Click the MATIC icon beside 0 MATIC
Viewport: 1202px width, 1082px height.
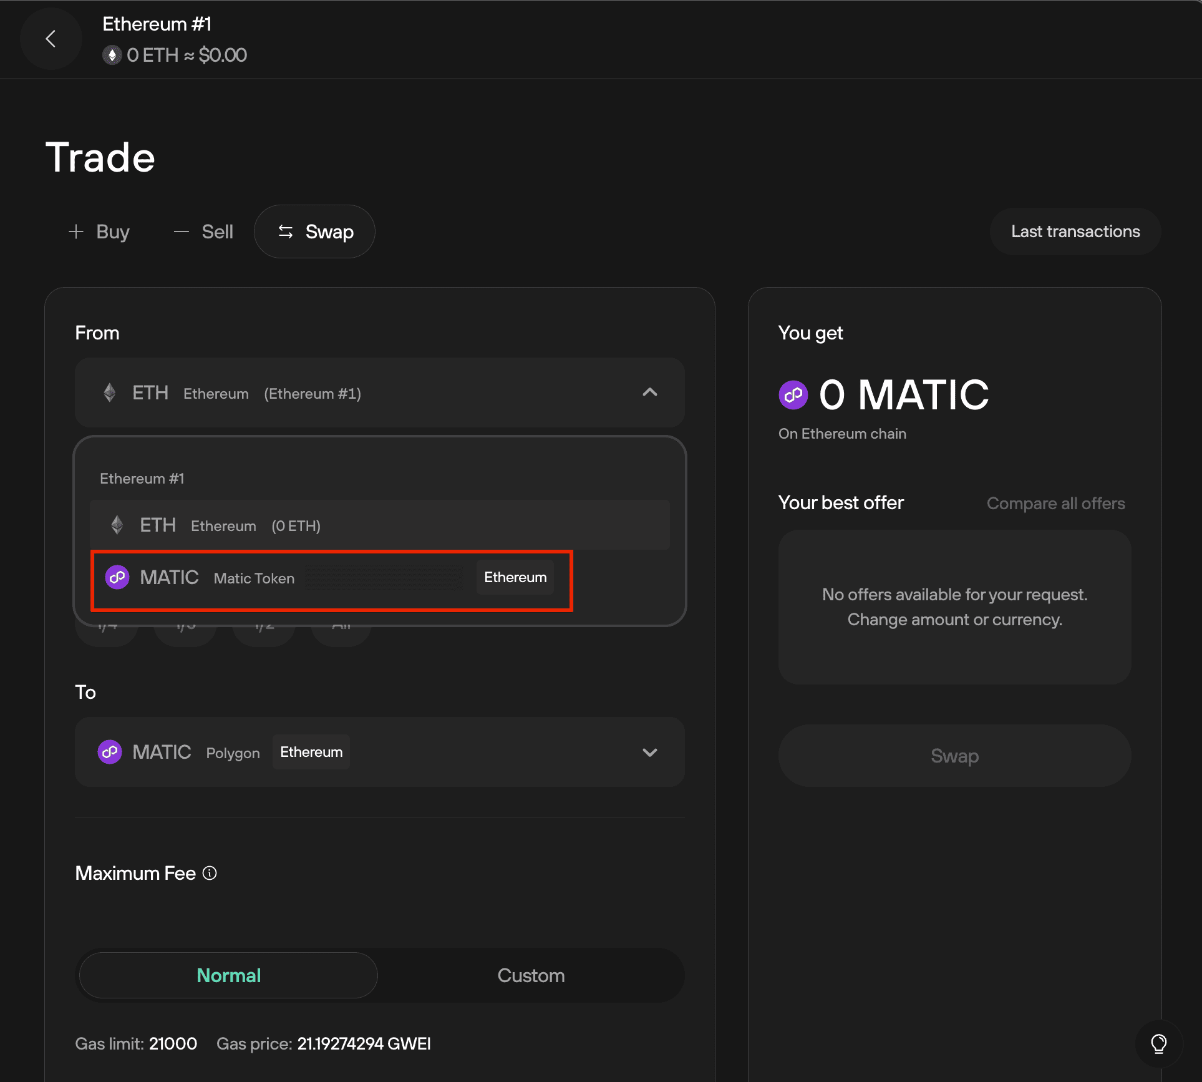click(793, 395)
